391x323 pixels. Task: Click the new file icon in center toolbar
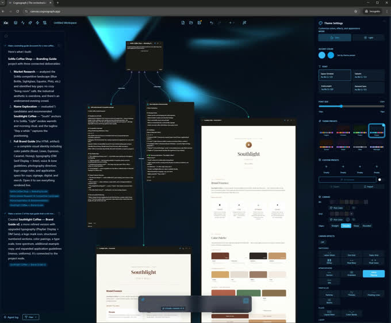(x=183, y=22)
